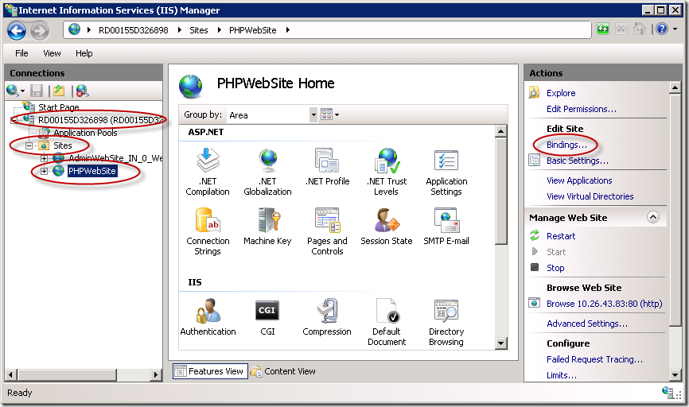689x407 pixels.
Task: Click Sites in the address breadcrumb
Action: click(199, 30)
